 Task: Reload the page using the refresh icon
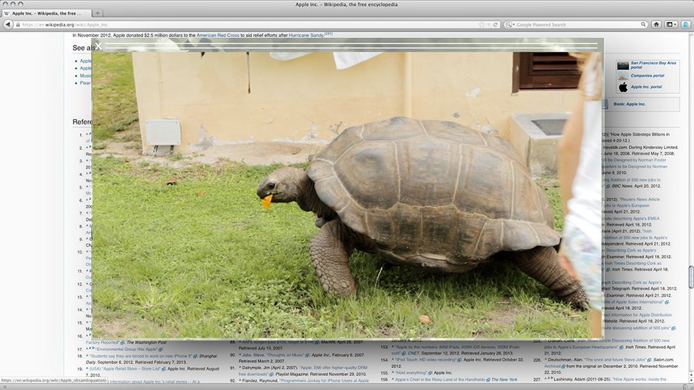coord(495,24)
